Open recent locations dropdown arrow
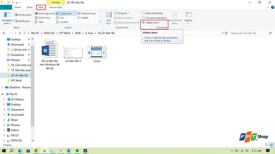 (15, 33)
